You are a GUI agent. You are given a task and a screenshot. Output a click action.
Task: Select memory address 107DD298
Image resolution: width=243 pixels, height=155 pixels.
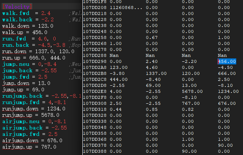95,61
